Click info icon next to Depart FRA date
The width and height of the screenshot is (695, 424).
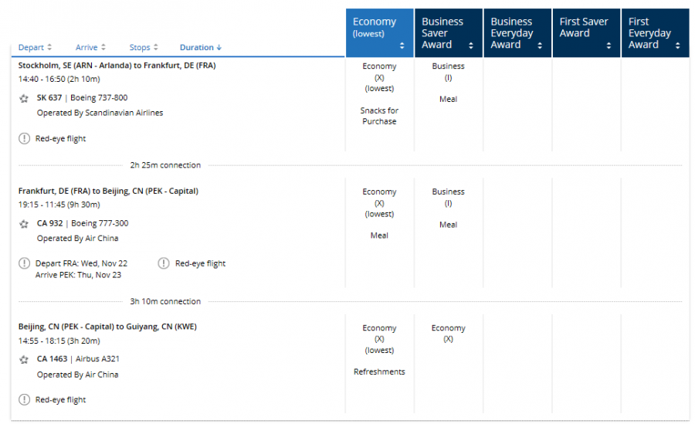(24, 263)
